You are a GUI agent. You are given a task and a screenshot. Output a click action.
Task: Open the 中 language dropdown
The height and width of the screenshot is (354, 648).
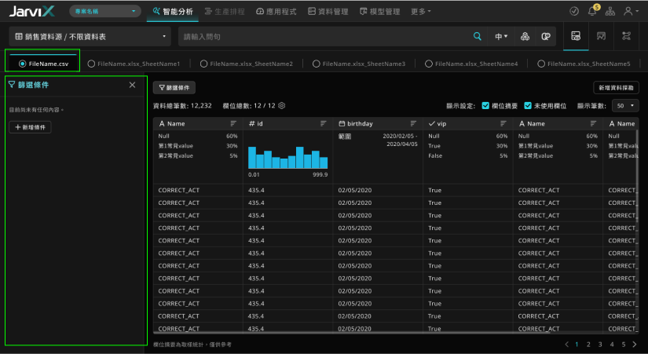(x=501, y=36)
